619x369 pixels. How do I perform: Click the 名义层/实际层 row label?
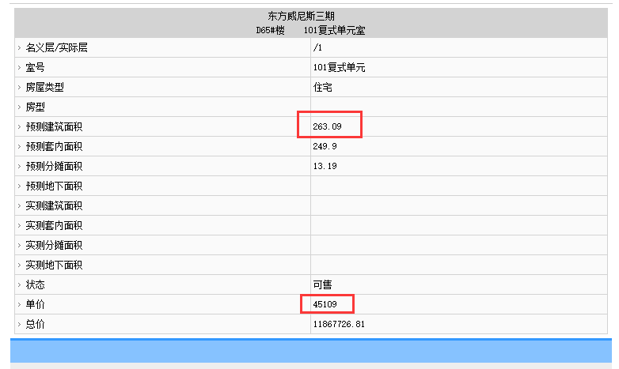tap(56, 47)
